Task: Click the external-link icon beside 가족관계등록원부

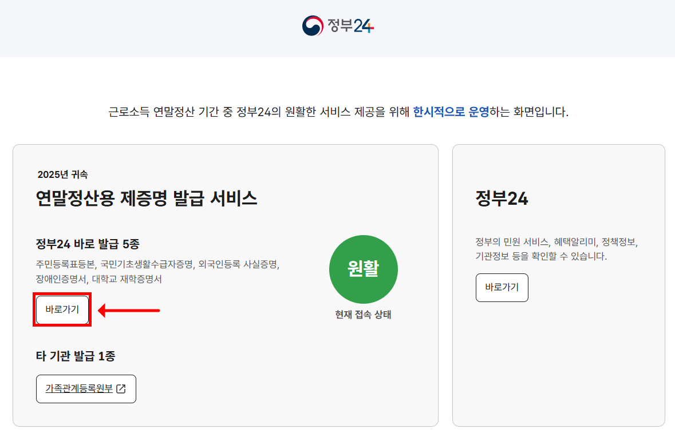Action: [121, 389]
